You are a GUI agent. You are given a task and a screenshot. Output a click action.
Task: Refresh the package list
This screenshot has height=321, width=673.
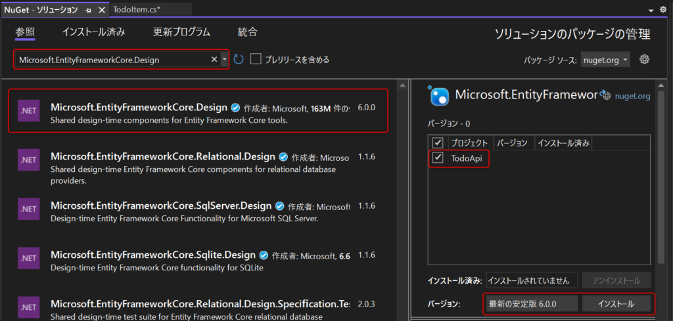click(x=239, y=59)
